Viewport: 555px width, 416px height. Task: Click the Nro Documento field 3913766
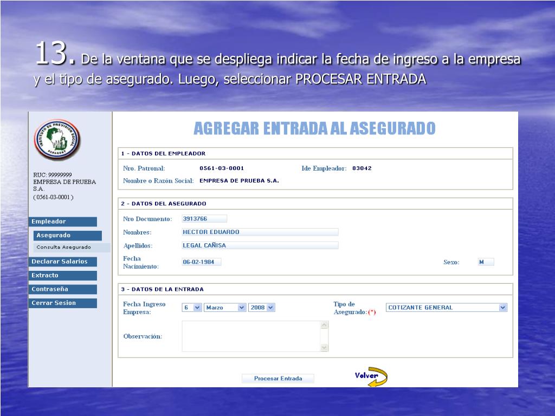pyautogui.click(x=204, y=219)
